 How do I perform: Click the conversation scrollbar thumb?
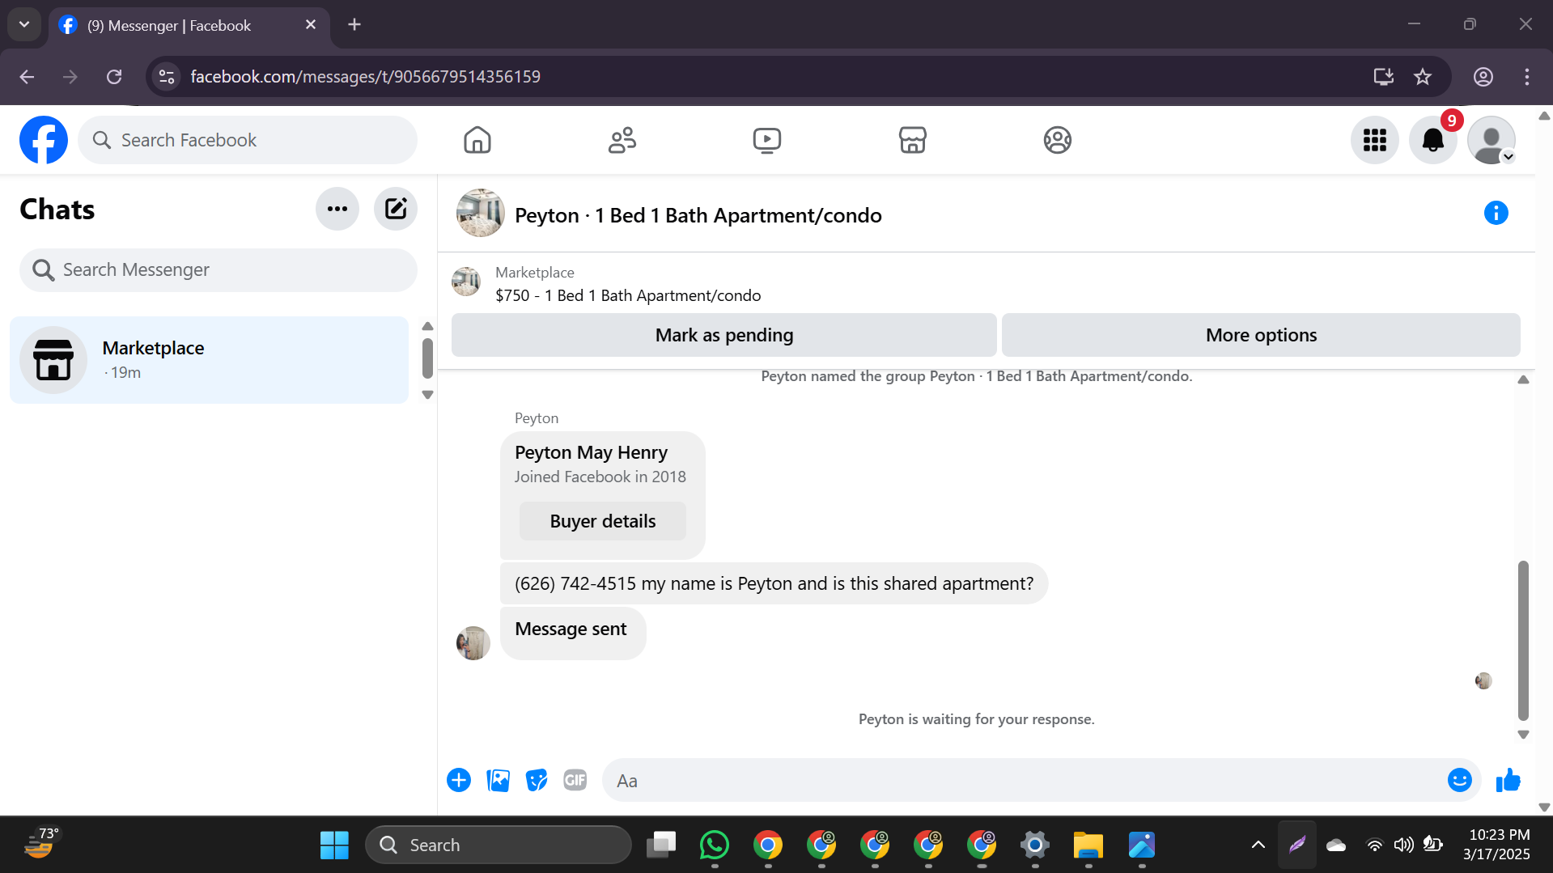coord(1523,640)
